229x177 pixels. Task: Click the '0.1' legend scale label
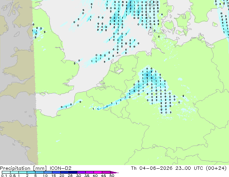click(4, 176)
